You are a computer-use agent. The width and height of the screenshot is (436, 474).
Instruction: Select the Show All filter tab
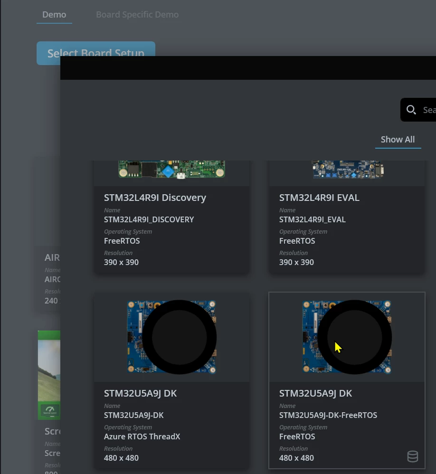[398, 139]
